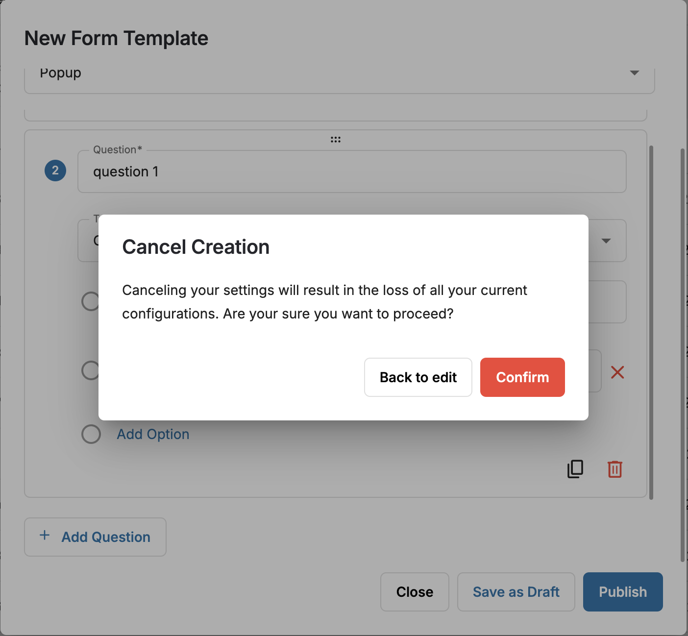688x636 pixels.
Task: Select the radio circle beside Add Option
Action: pyautogui.click(x=91, y=434)
